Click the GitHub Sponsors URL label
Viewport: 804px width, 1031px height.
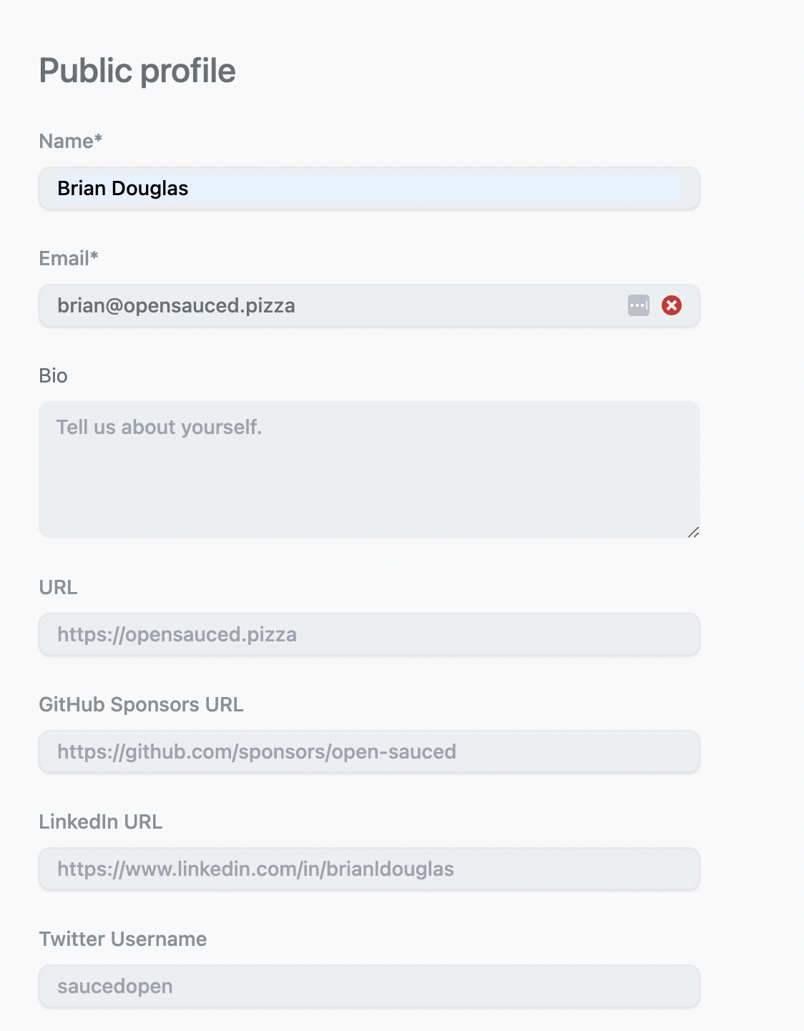pos(141,704)
